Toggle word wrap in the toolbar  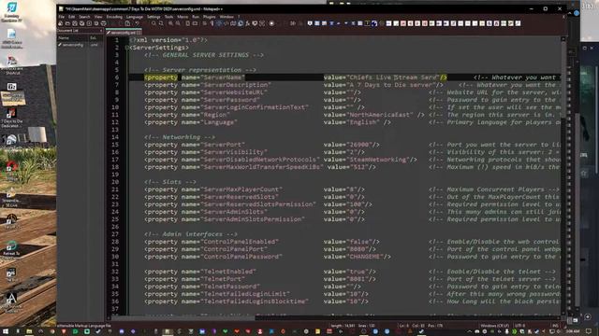[x=205, y=23]
